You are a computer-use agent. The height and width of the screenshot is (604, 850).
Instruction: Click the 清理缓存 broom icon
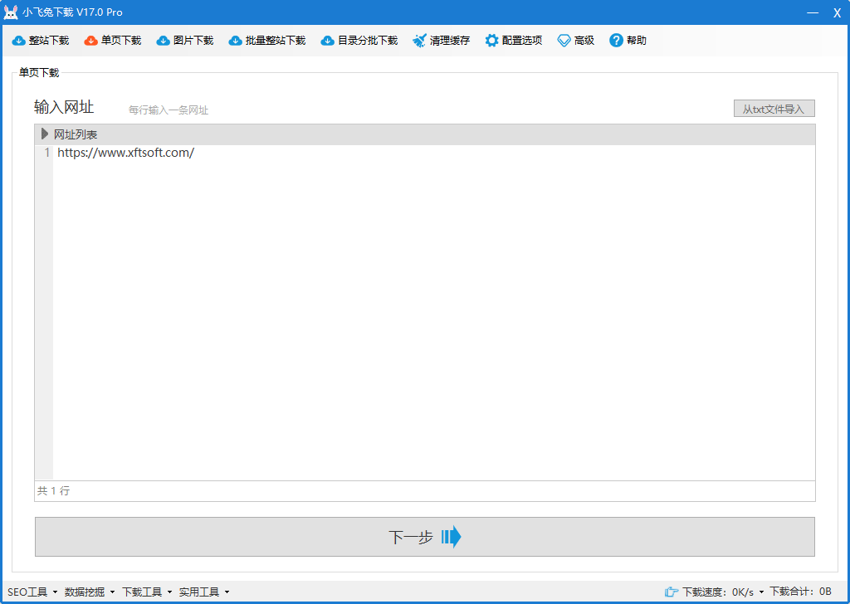coord(420,41)
